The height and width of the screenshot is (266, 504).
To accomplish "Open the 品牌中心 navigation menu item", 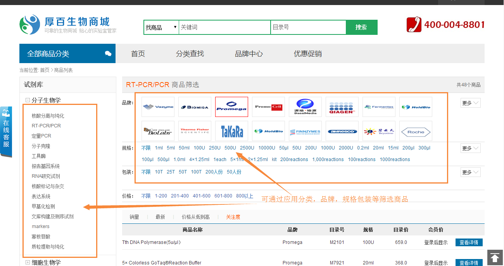I will pos(249,54).
